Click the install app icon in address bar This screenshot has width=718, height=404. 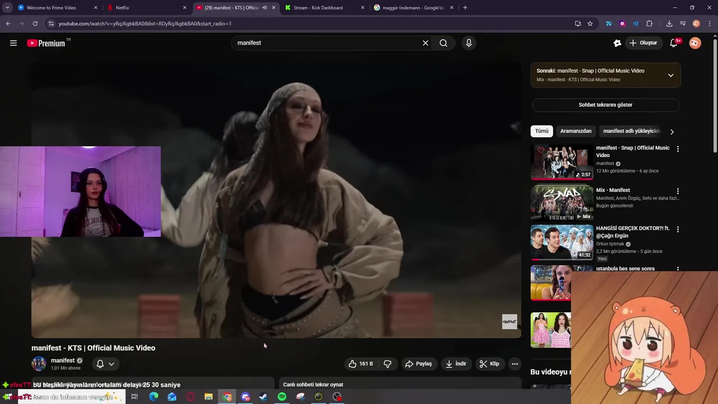point(578,24)
